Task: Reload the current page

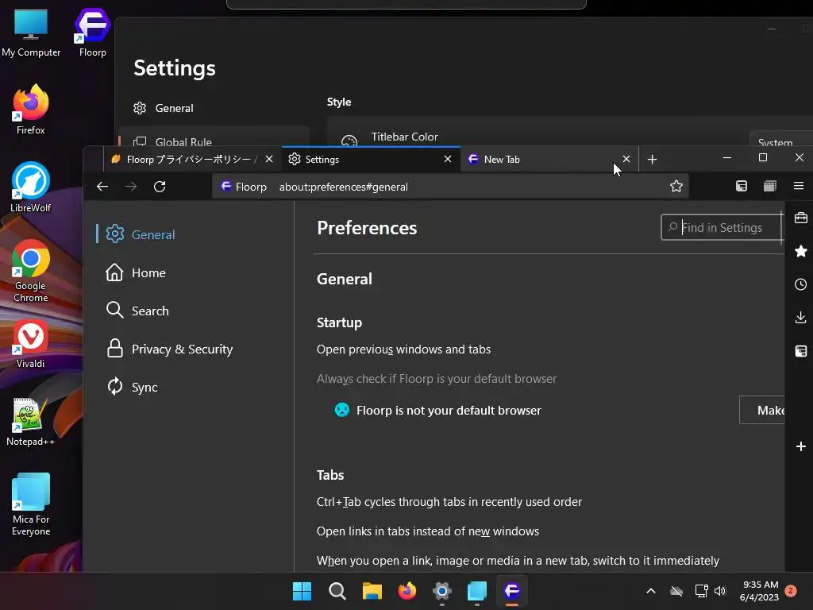Action: [160, 187]
